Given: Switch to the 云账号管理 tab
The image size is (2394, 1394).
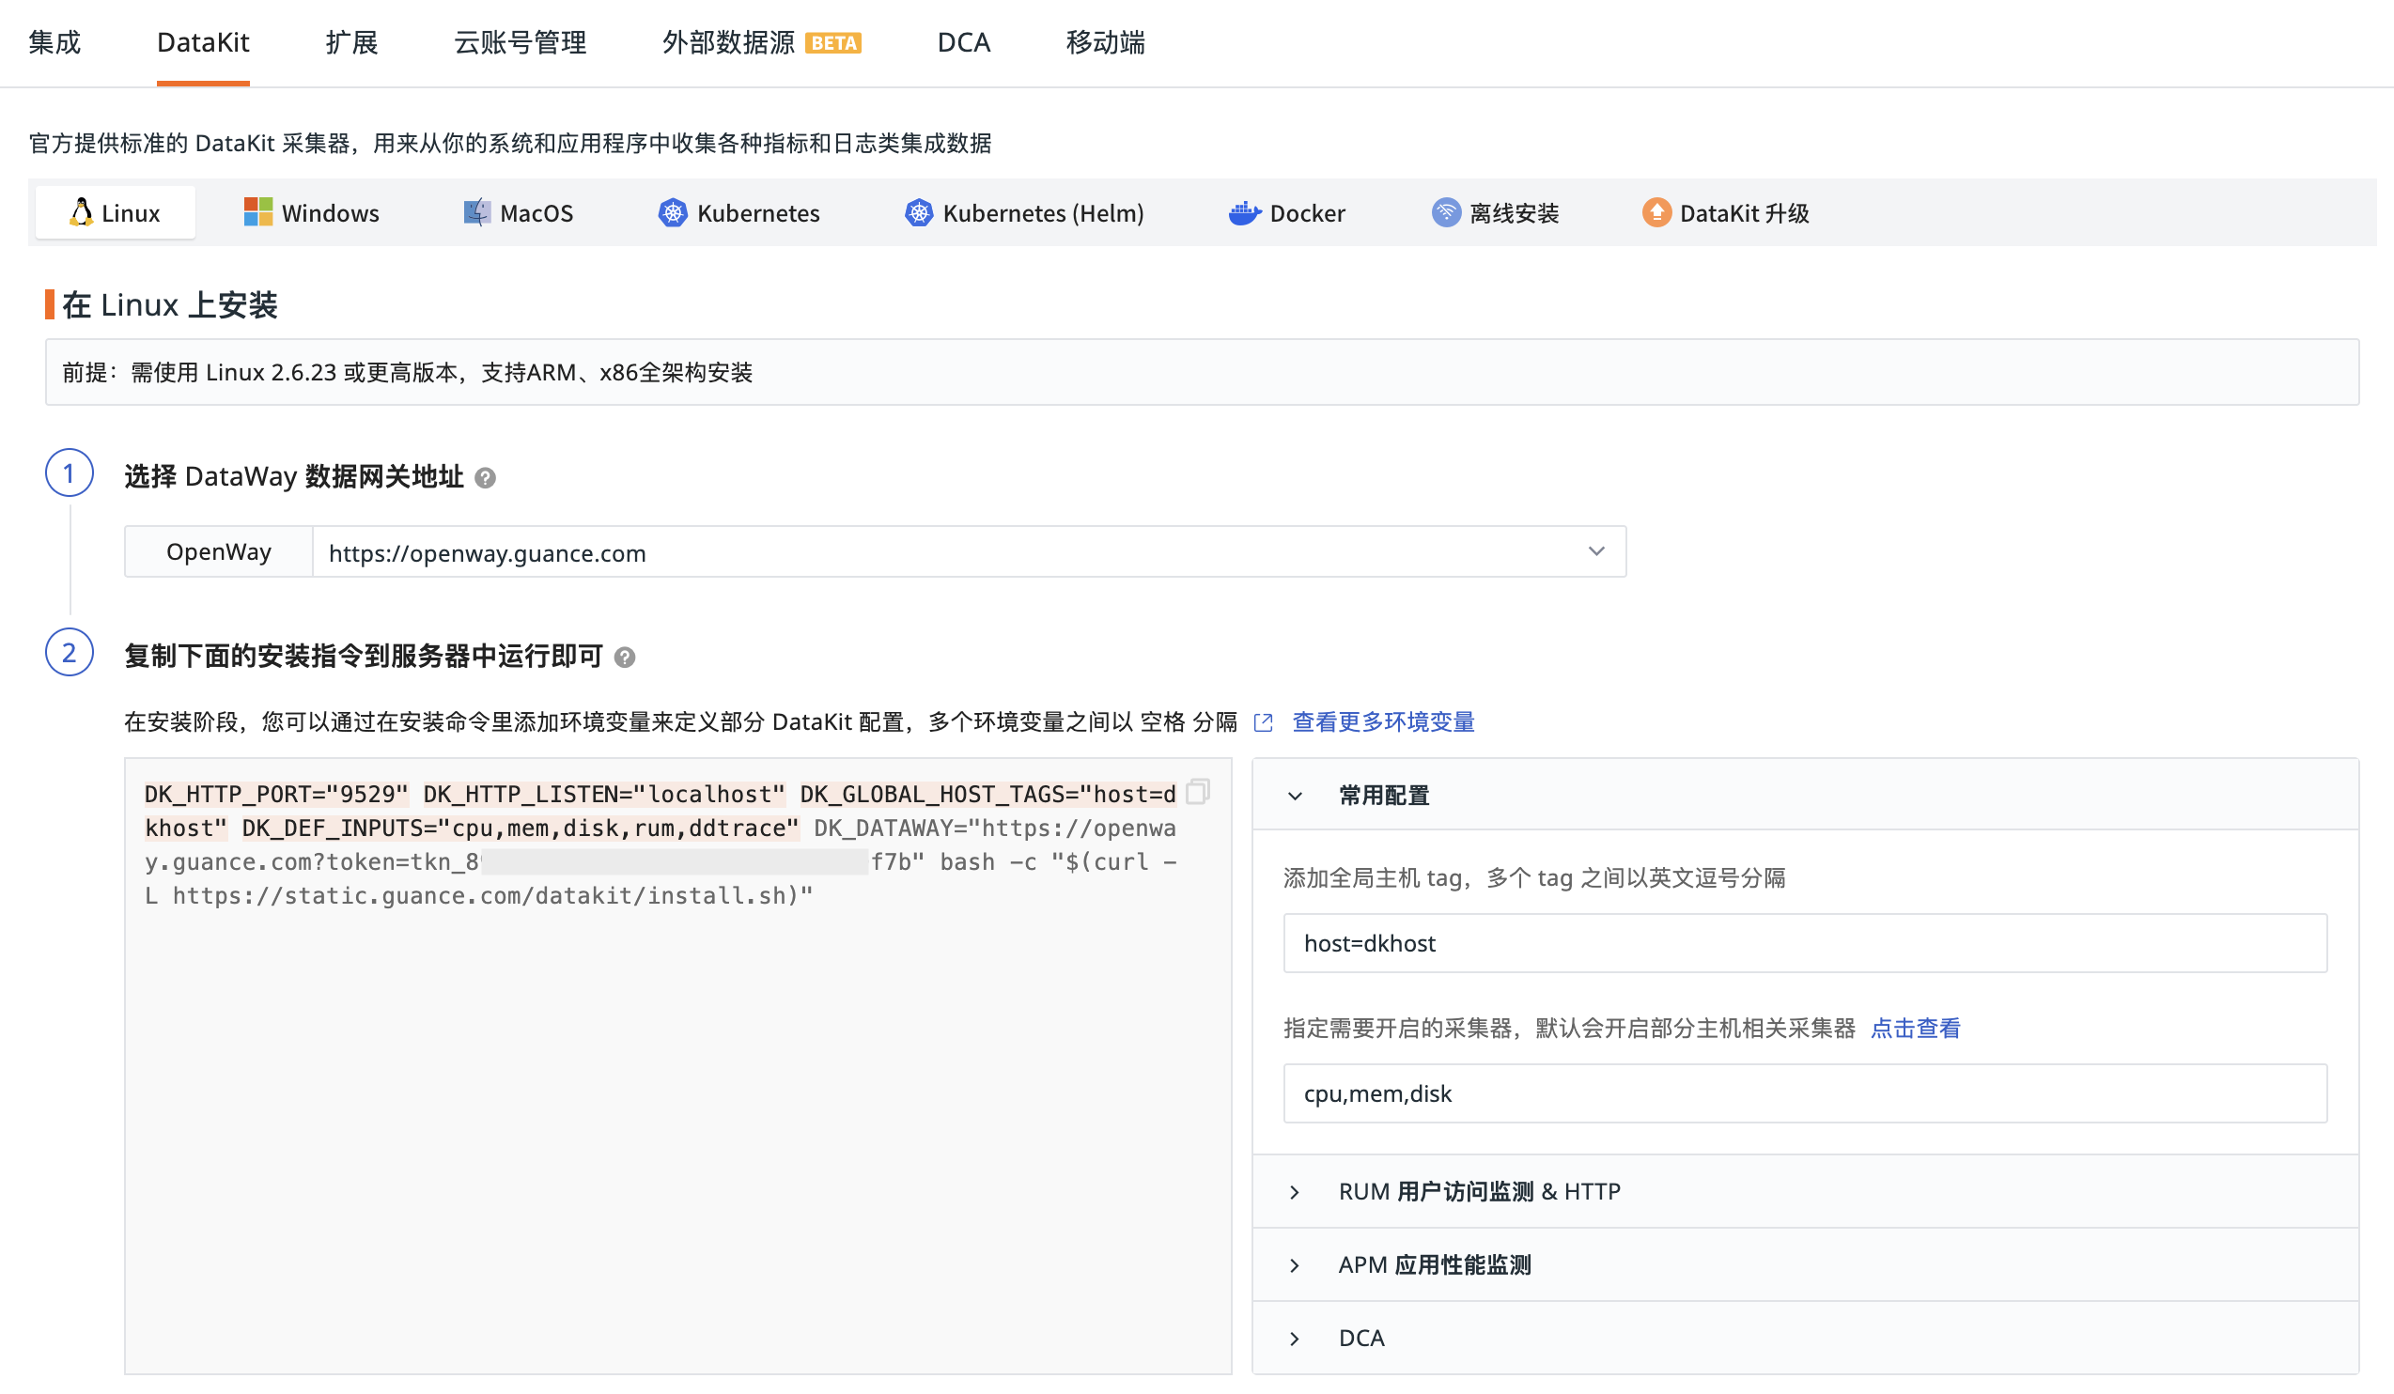Looking at the screenshot, I should pyautogui.click(x=520, y=42).
